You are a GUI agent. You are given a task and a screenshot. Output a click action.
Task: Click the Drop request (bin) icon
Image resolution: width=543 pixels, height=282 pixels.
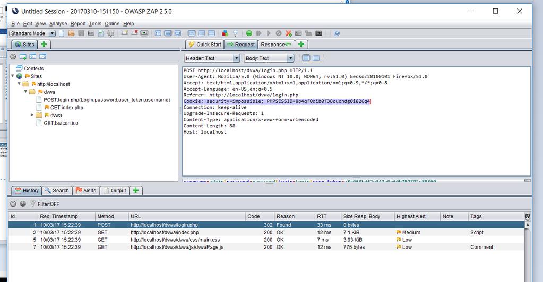point(279,33)
